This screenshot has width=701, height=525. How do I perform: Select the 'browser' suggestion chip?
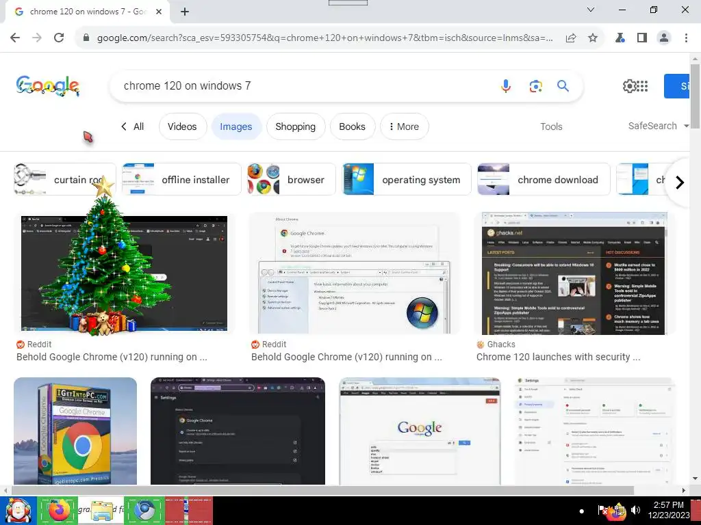point(292,179)
